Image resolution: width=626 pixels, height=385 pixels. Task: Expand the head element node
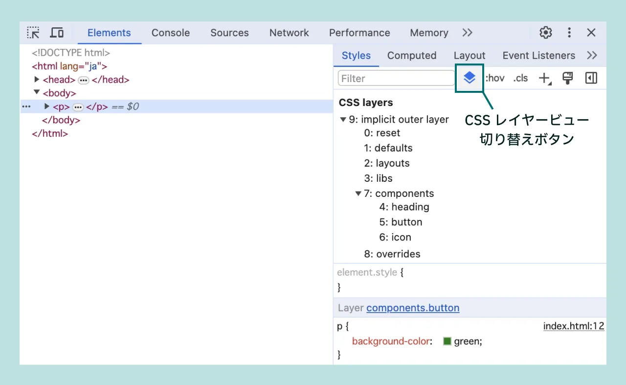(37, 79)
